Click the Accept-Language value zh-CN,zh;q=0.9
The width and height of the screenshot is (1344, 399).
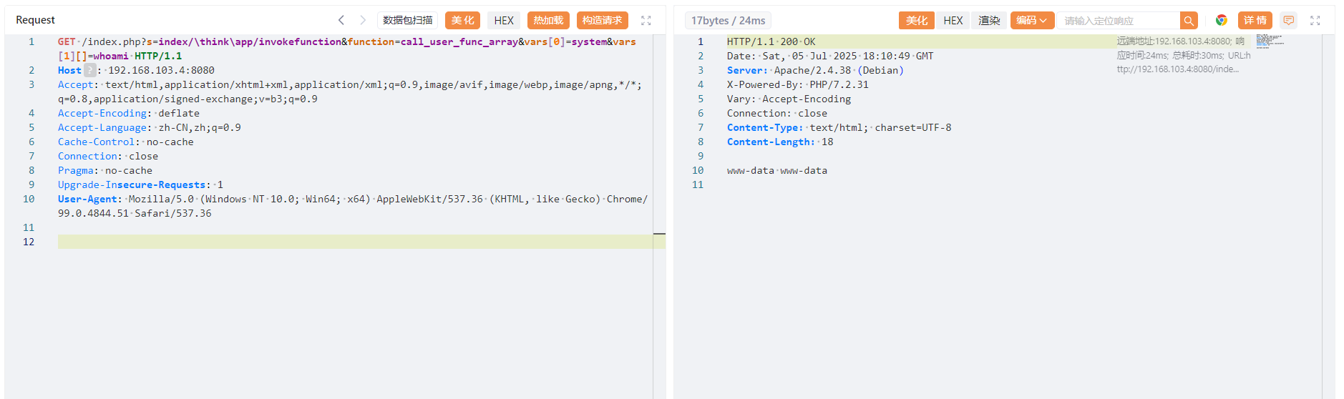tap(200, 127)
